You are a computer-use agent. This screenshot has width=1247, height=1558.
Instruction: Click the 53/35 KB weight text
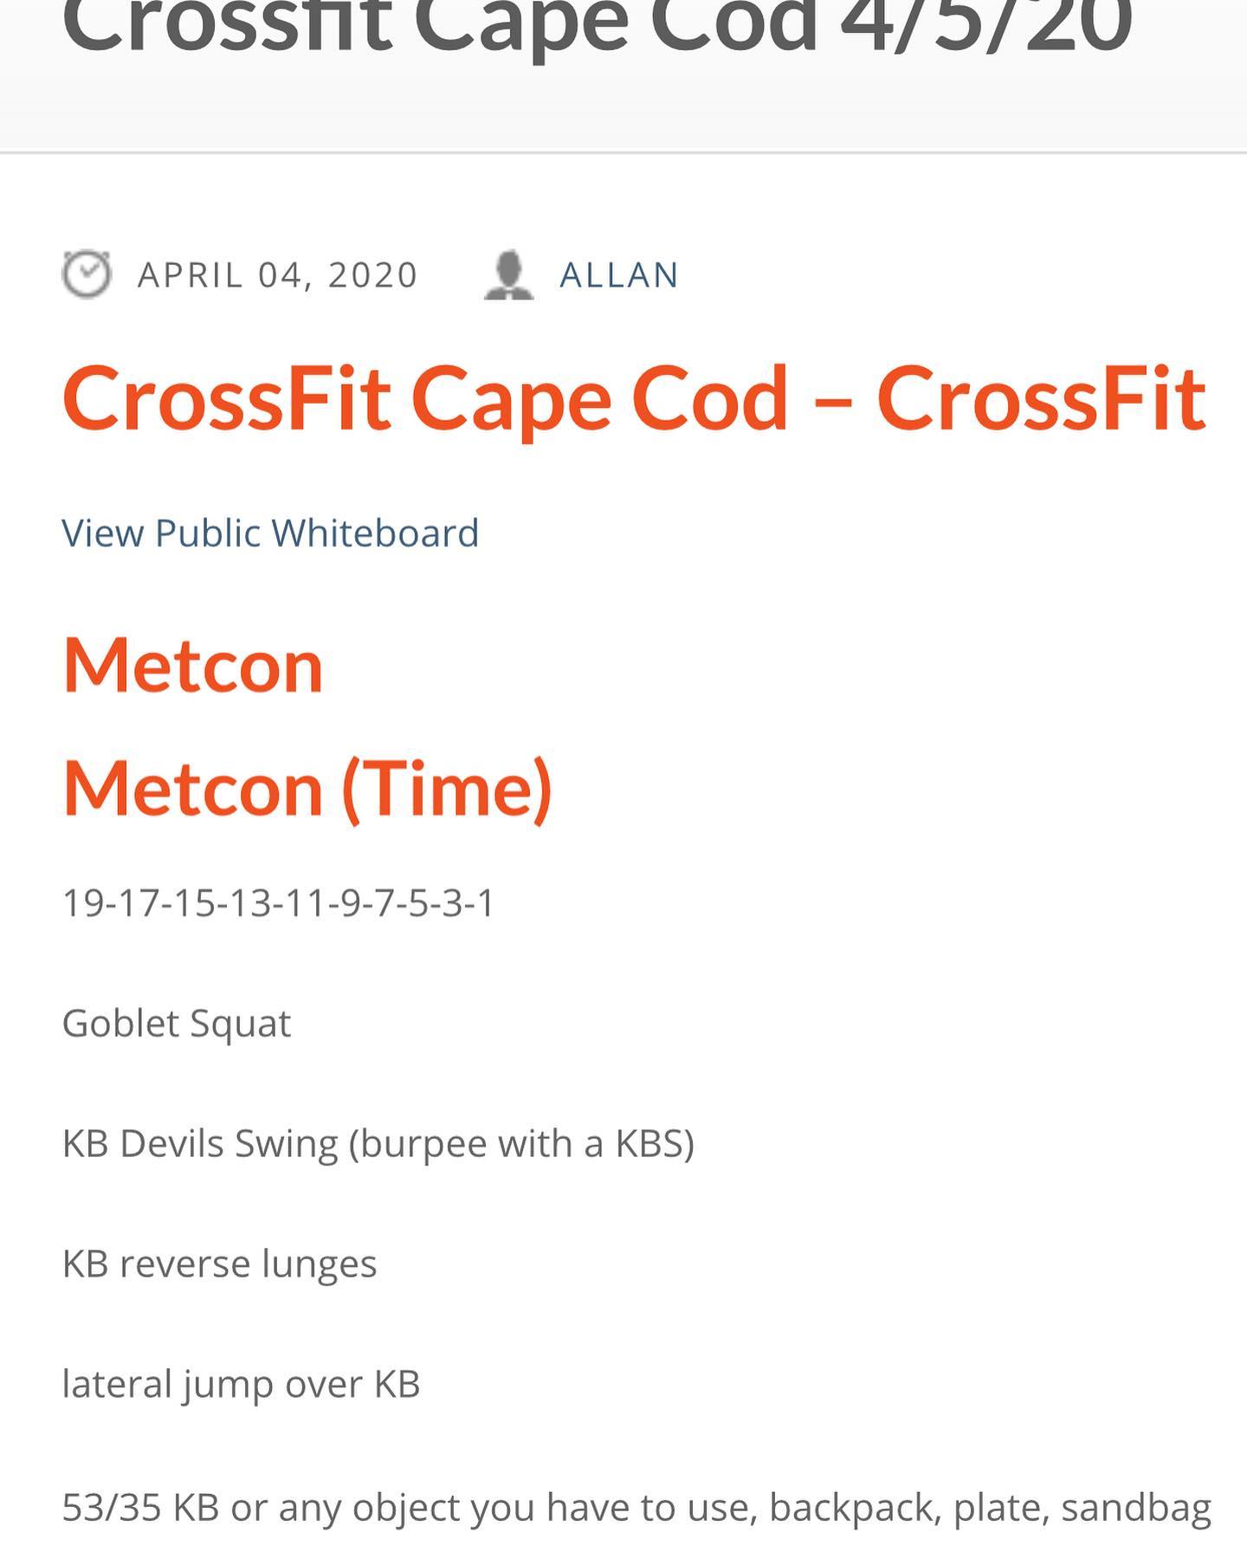[x=140, y=1507]
